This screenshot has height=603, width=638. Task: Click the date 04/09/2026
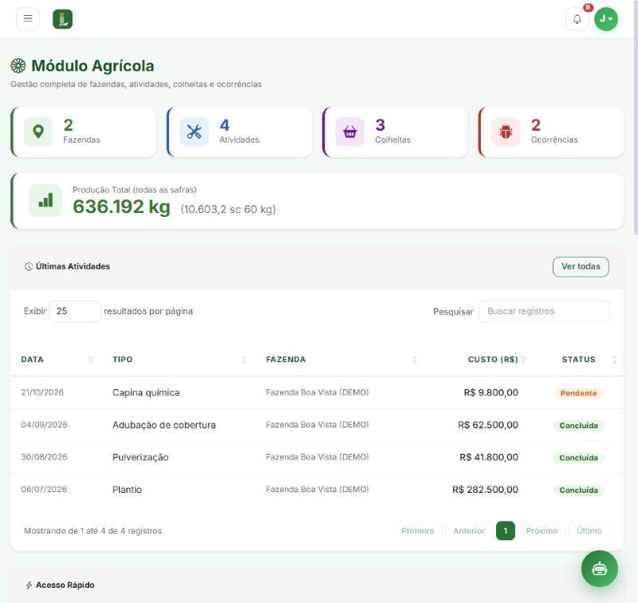click(x=44, y=425)
